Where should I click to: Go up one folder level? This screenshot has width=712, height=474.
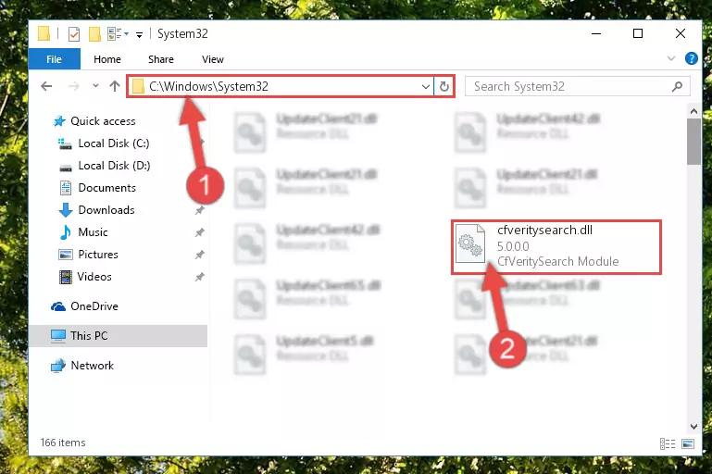[x=115, y=86]
